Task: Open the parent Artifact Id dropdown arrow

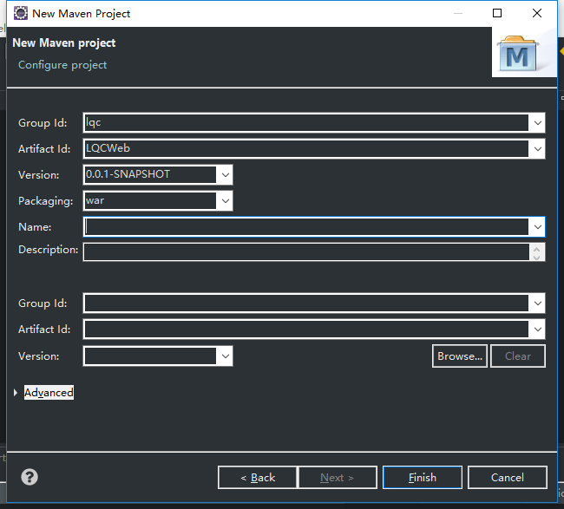Action: tap(537, 330)
